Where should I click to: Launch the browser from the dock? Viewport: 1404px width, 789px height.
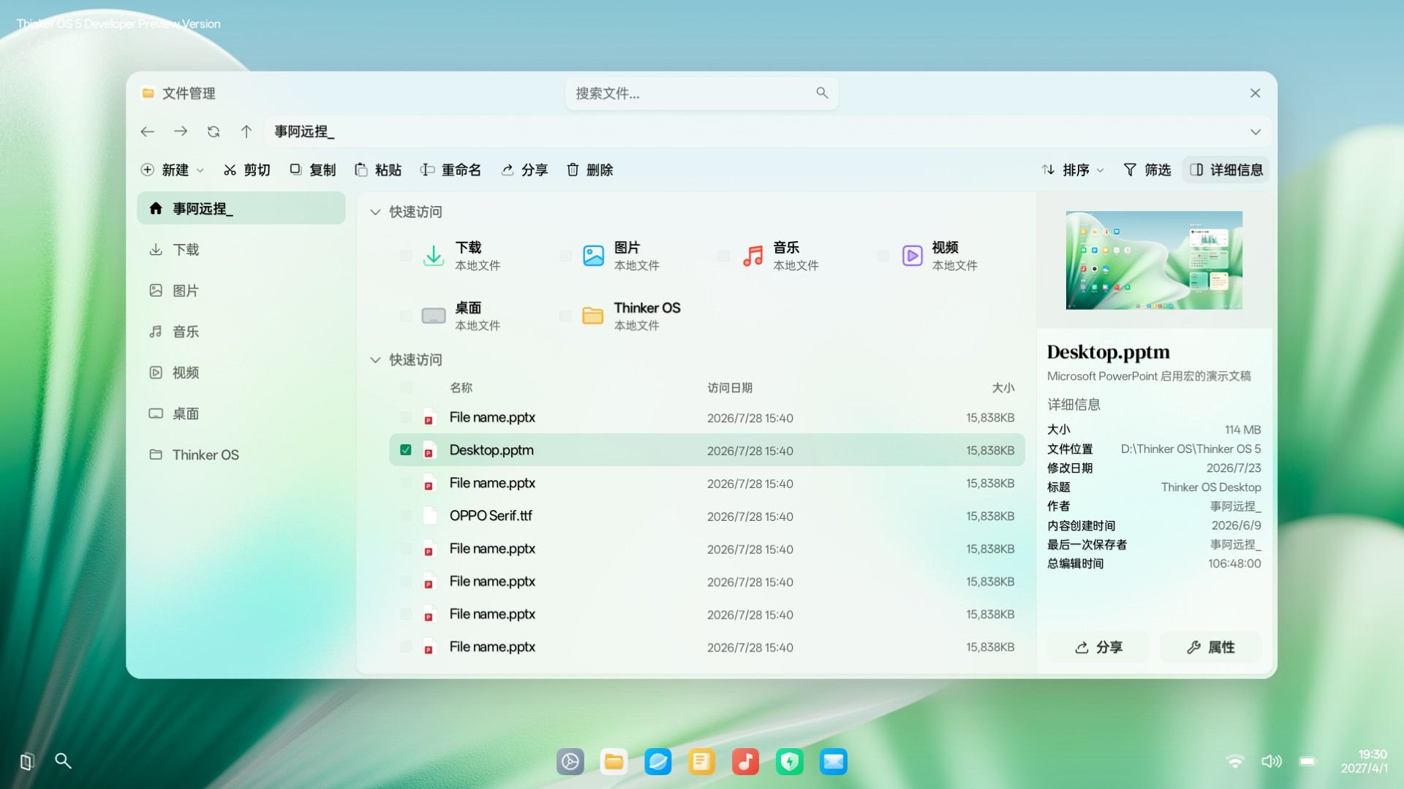pyautogui.click(x=658, y=762)
